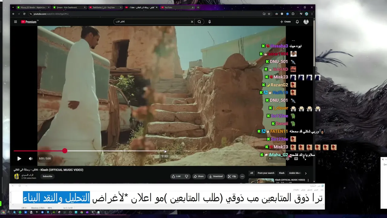Switch to theater mode
387x218 pixels.
[x=296, y=159]
